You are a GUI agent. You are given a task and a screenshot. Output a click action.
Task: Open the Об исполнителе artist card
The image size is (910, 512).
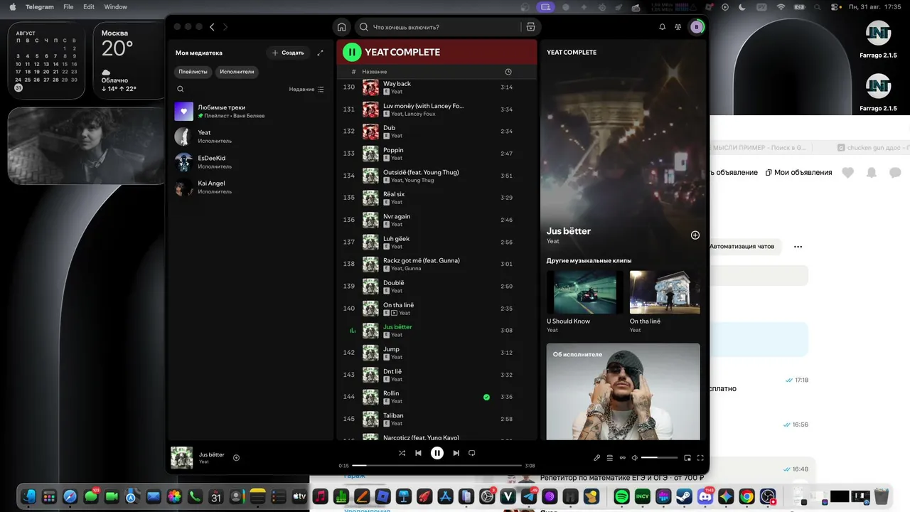623,392
